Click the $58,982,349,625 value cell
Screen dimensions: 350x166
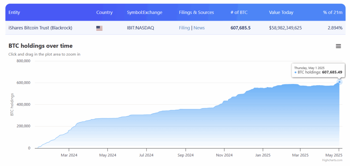(x=285, y=28)
